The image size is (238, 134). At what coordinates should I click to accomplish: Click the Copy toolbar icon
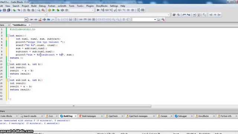click(x=29, y=10)
